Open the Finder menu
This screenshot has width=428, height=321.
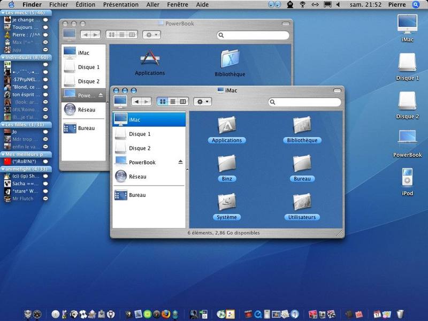pyautogui.click(x=32, y=5)
